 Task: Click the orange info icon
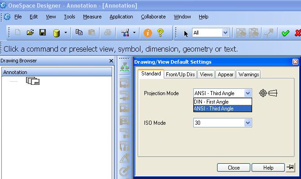(148, 33)
